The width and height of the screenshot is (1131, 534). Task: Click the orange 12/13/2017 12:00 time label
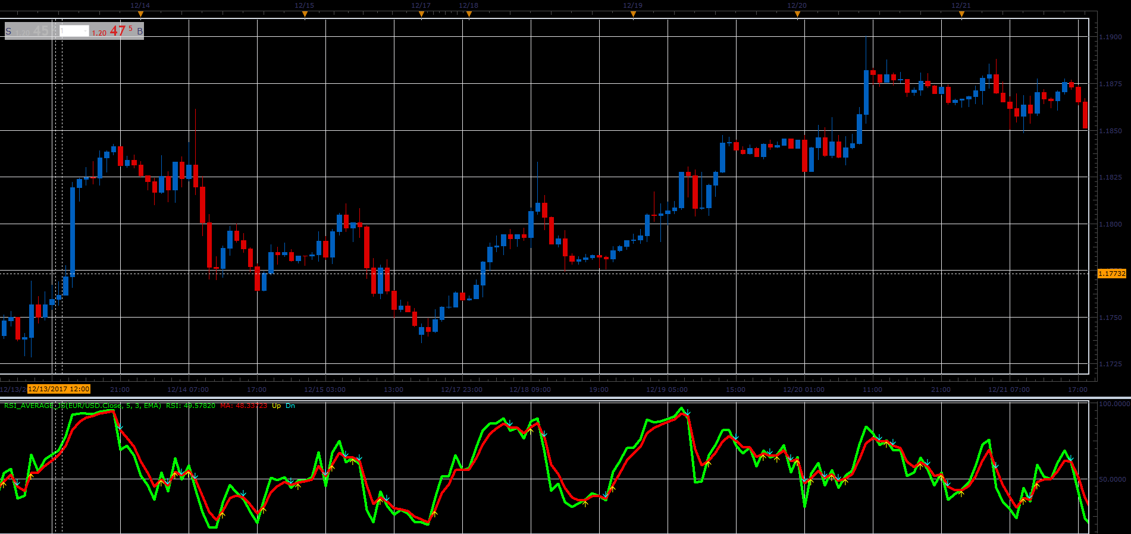[x=59, y=389]
